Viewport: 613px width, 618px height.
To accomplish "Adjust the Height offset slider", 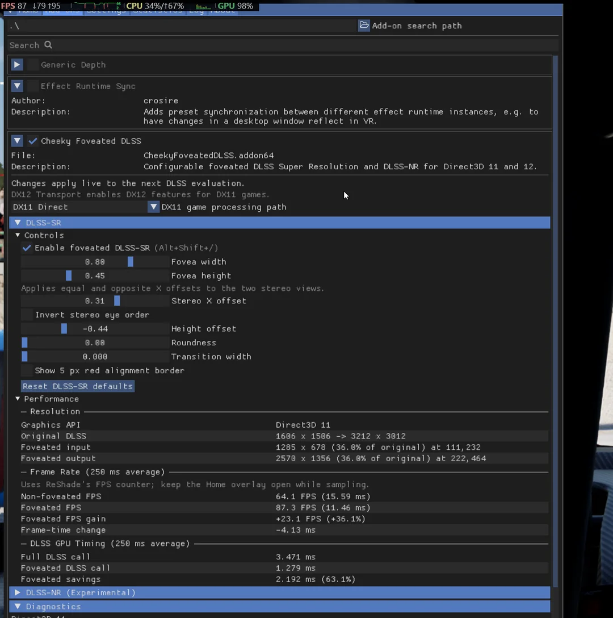I will (x=95, y=329).
